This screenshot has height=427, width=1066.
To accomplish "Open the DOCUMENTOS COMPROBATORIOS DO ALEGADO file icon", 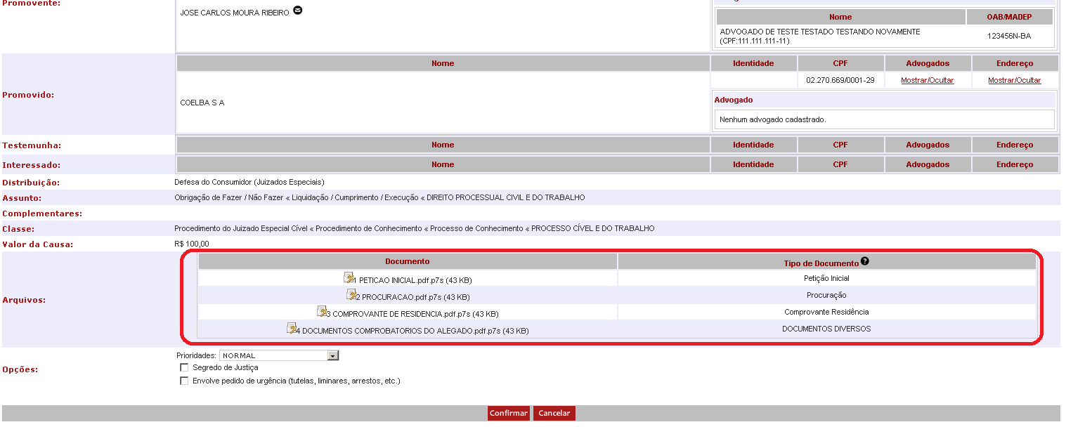I will click(292, 329).
